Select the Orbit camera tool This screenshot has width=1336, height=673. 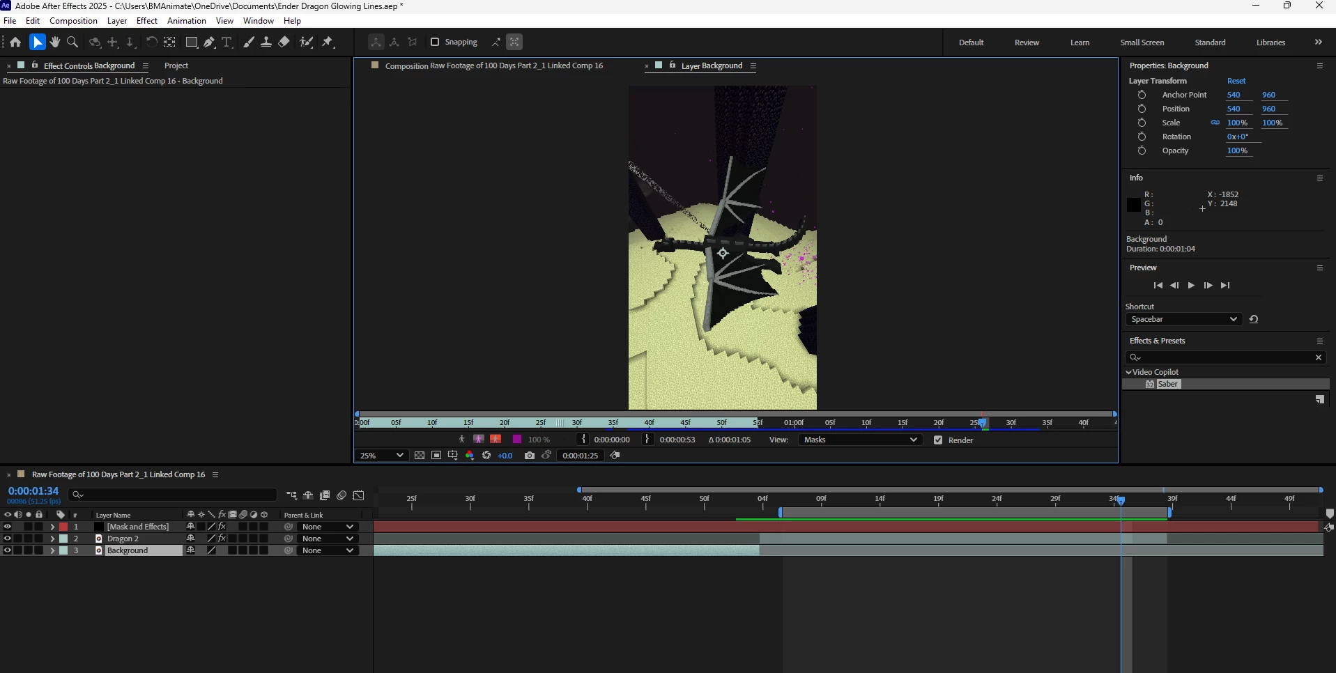(x=95, y=42)
